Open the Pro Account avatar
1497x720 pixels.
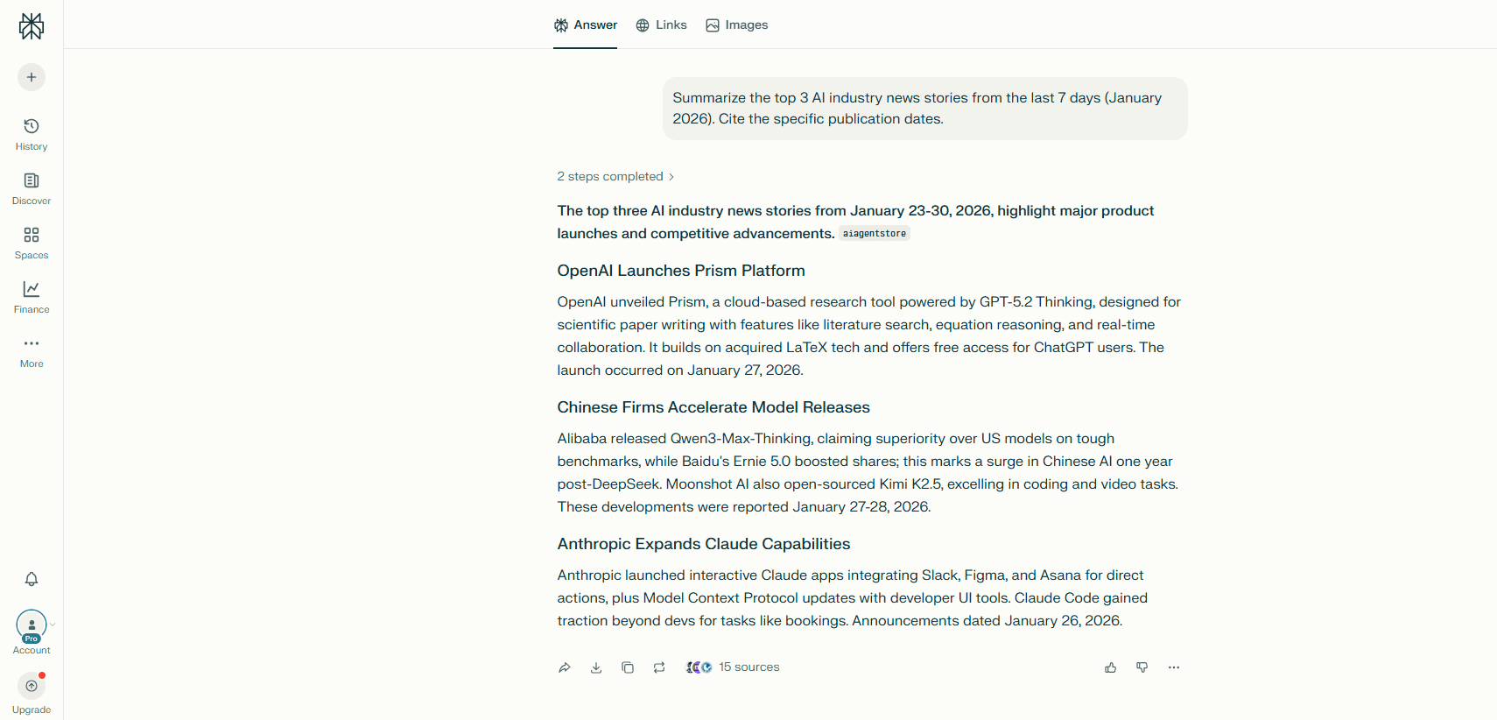(32, 625)
